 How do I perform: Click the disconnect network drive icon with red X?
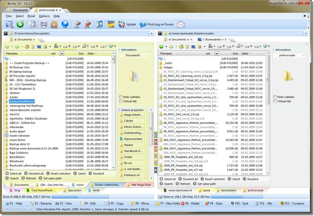pos(87,24)
